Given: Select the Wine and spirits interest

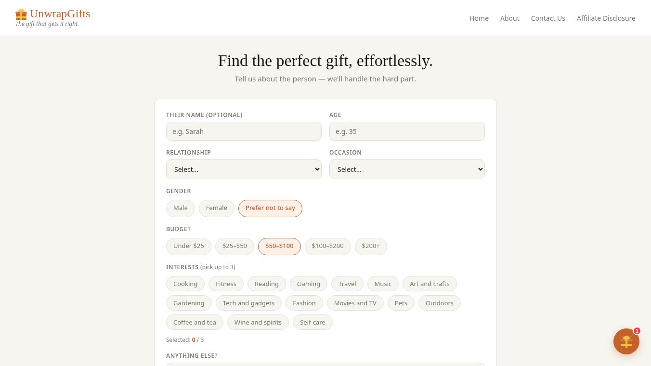Looking at the screenshot, I should point(258,322).
